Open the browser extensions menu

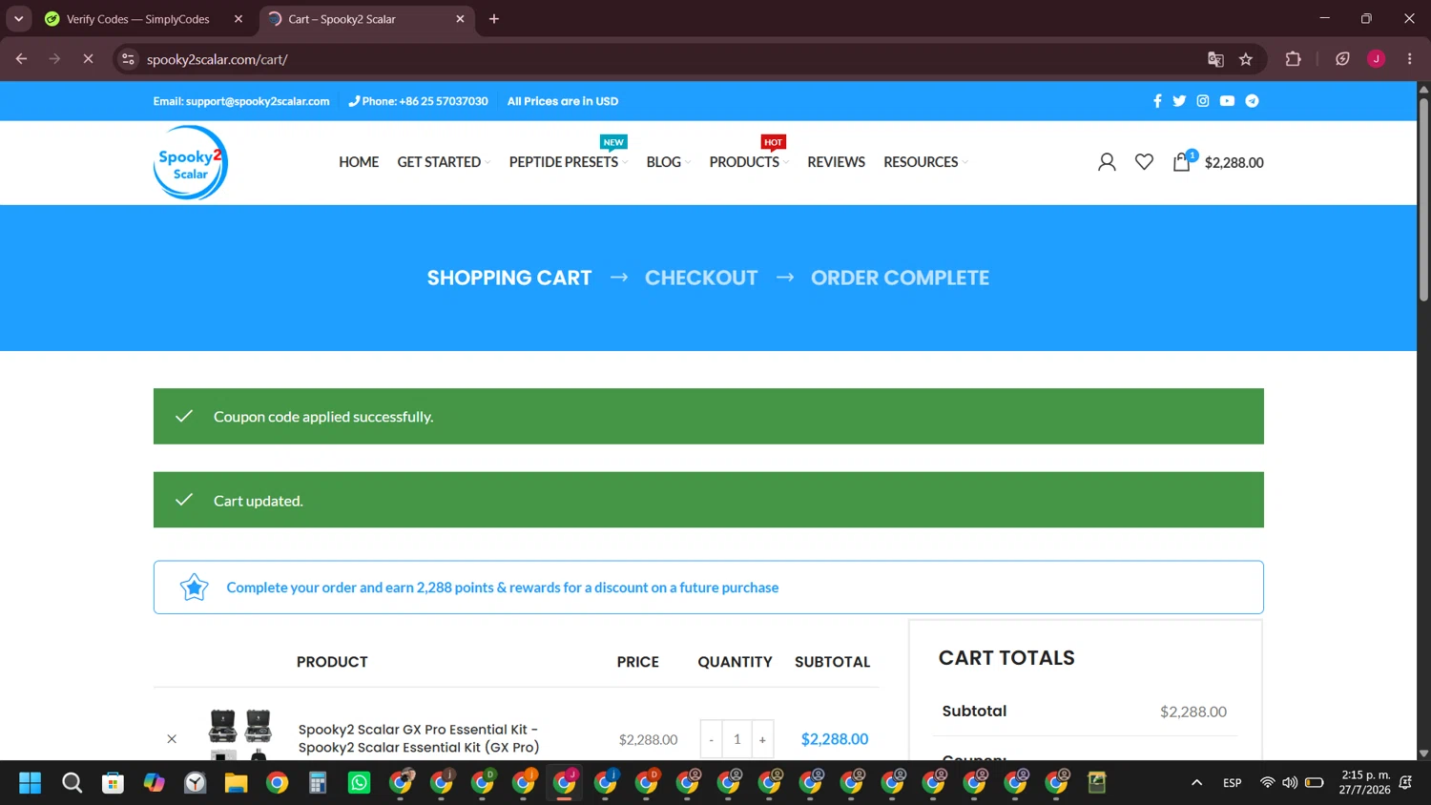tap(1293, 59)
